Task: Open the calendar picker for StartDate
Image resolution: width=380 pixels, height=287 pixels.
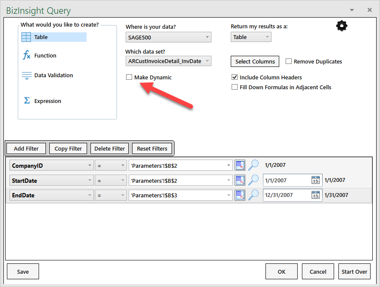Action: [x=316, y=180]
